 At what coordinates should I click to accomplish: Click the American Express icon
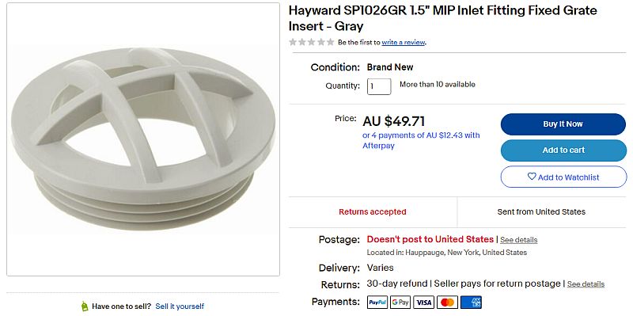tap(471, 303)
